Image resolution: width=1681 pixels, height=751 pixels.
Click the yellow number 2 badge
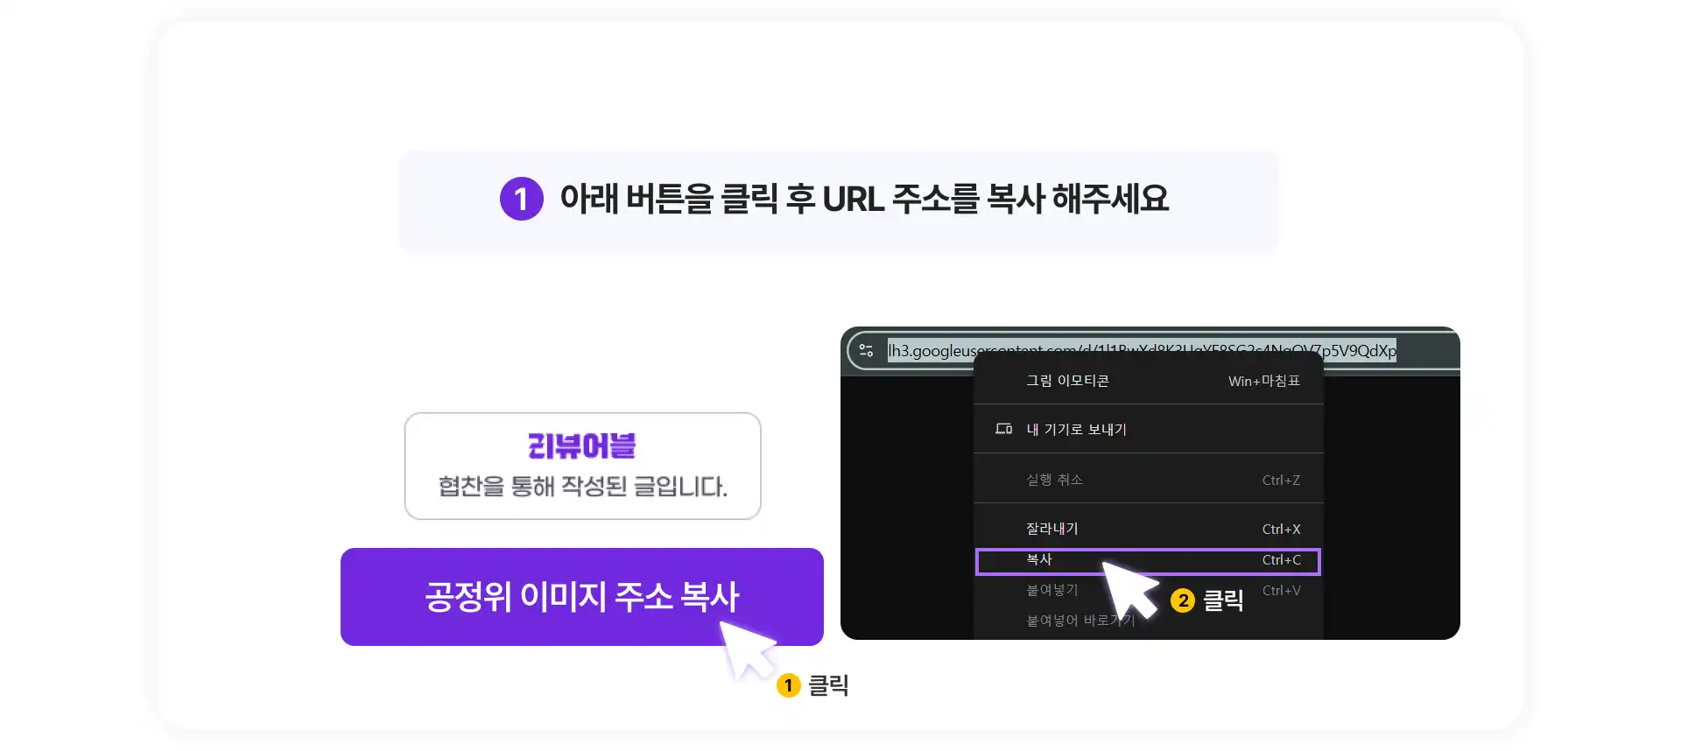click(1183, 600)
